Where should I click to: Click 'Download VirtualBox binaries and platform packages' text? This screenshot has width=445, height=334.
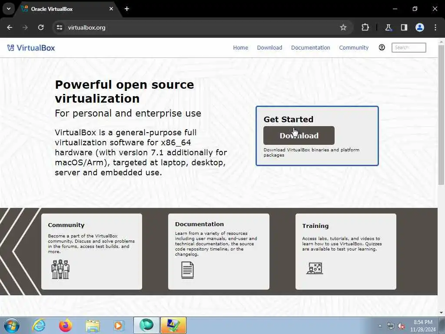pyautogui.click(x=311, y=152)
